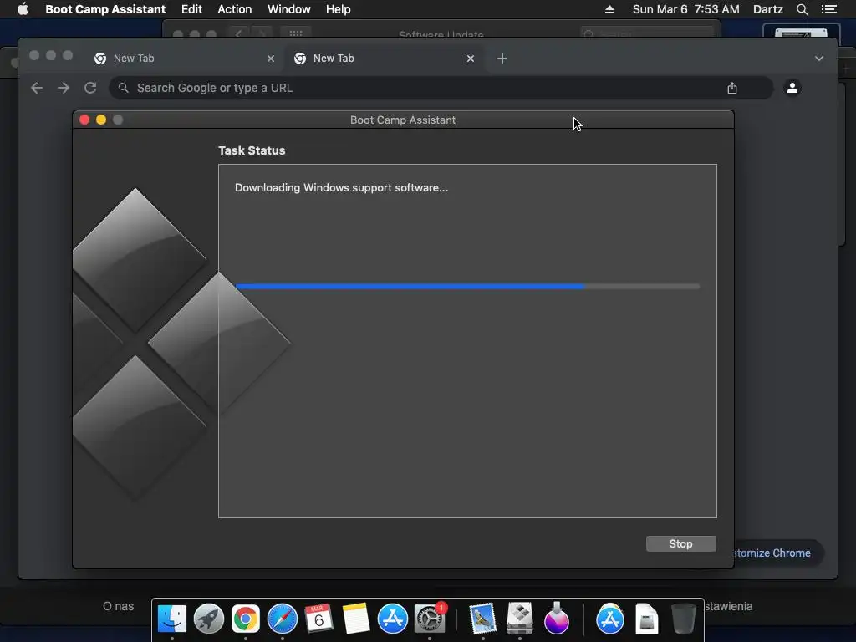
Task: Open the eagle stamp icon in the Dock
Action: click(x=482, y=619)
